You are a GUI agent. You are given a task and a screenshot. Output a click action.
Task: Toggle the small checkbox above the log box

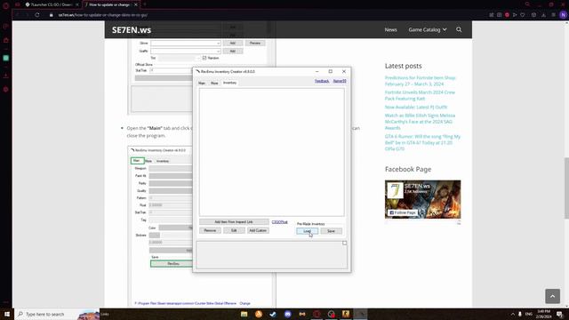(x=344, y=243)
